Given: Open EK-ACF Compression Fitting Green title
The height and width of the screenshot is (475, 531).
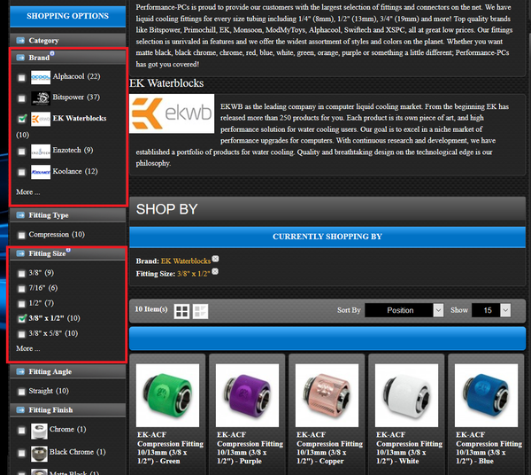Looking at the screenshot, I should coord(170,448).
